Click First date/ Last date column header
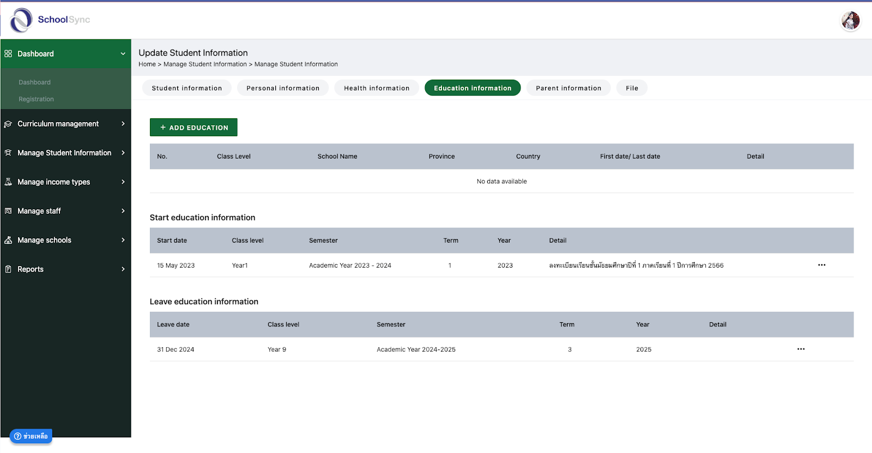The image size is (872, 453). pos(630,156)
